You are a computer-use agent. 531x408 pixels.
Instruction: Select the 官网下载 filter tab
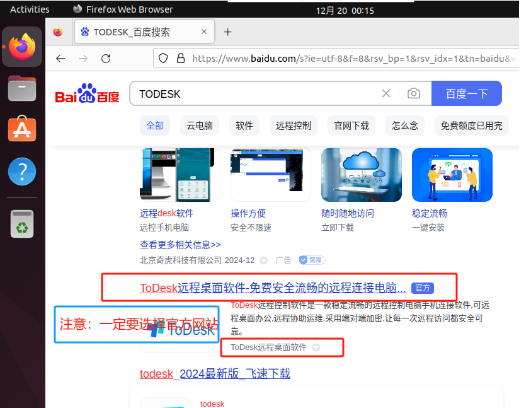point(351,126)
